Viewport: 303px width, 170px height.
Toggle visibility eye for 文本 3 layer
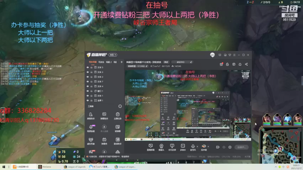pos(88,72)
